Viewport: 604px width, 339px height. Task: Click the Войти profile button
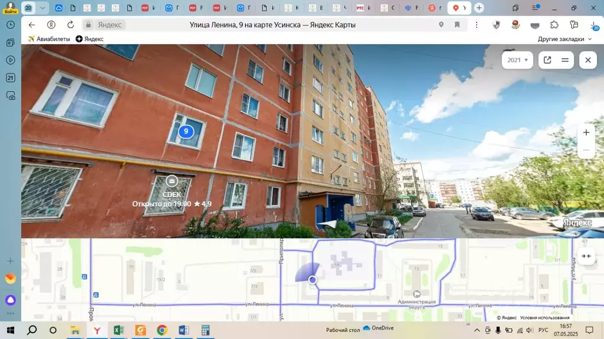11,7
